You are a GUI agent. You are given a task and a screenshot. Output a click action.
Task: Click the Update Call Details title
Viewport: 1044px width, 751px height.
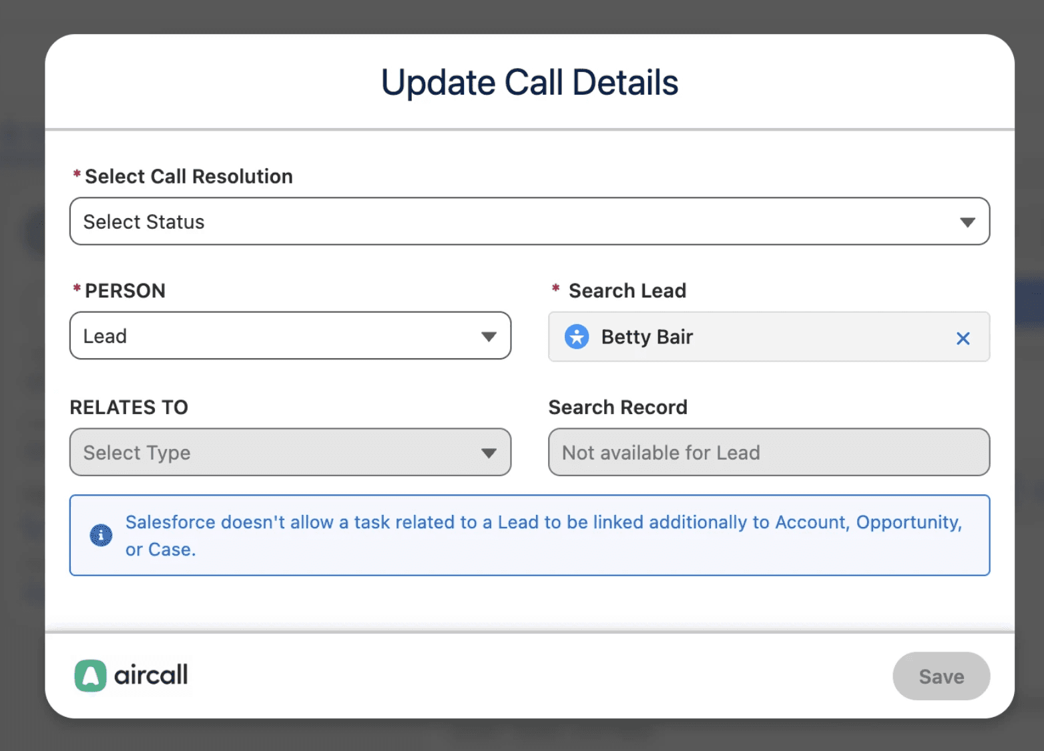click(529, 81)
